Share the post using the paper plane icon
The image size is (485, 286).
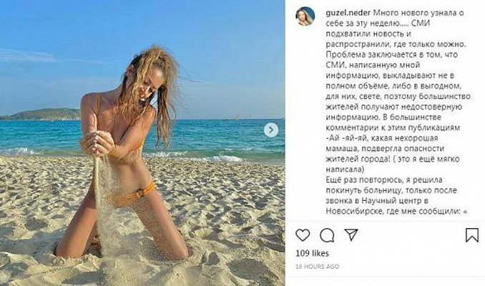point(351,235)
